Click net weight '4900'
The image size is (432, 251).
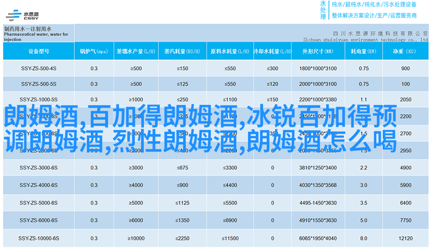406,168
